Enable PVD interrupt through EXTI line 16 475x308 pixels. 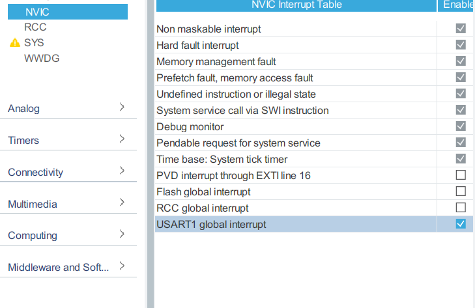pos(461,175)
